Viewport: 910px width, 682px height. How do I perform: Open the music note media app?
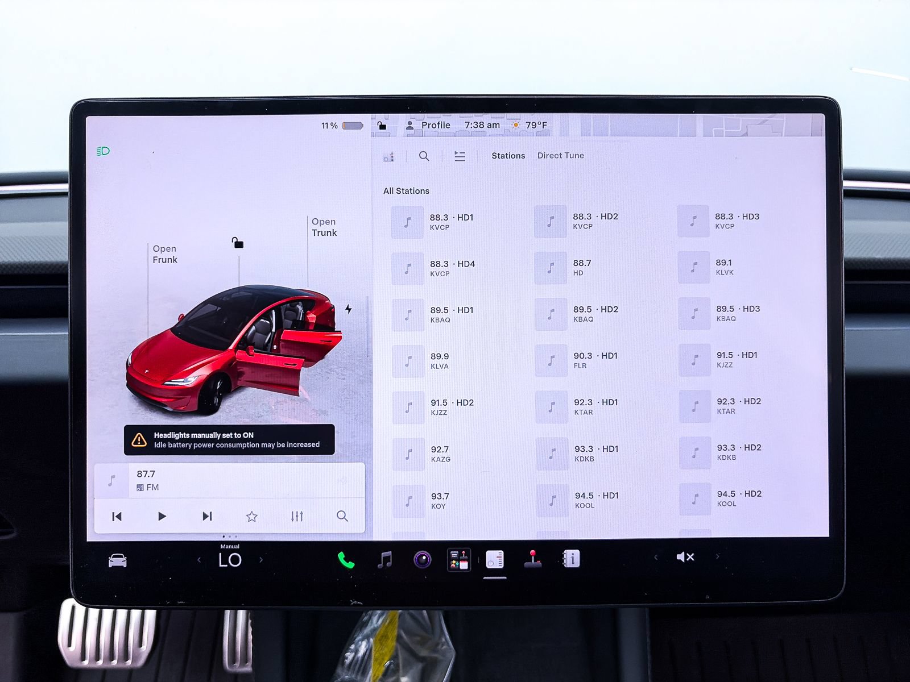(385, 560)
